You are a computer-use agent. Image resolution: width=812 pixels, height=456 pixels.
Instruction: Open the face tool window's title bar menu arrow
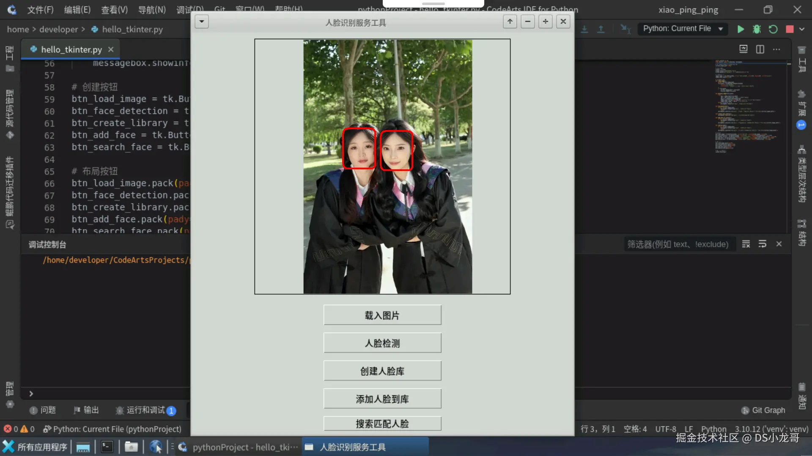point(202,22)
